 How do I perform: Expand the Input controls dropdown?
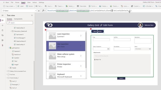[49, 6]
